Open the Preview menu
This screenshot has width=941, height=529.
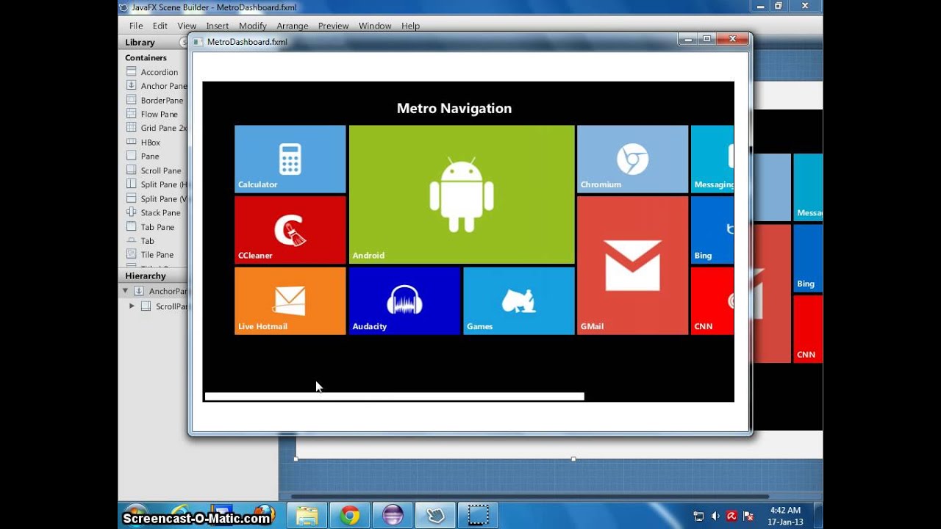(333, 26)
